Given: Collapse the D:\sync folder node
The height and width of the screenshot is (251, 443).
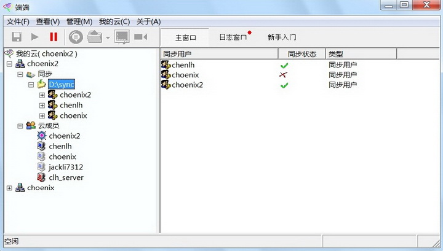Looking at the screenshot, I should coord(31,85).
